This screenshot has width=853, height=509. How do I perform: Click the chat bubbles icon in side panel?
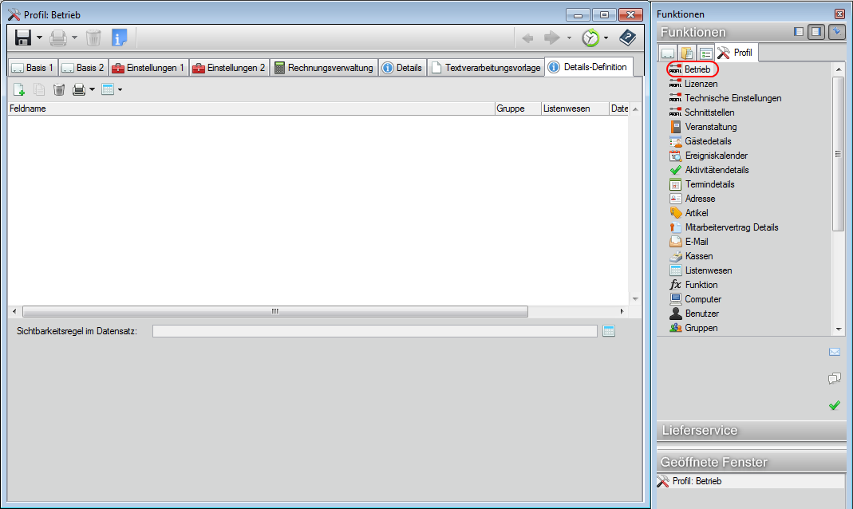click(835, 378)
